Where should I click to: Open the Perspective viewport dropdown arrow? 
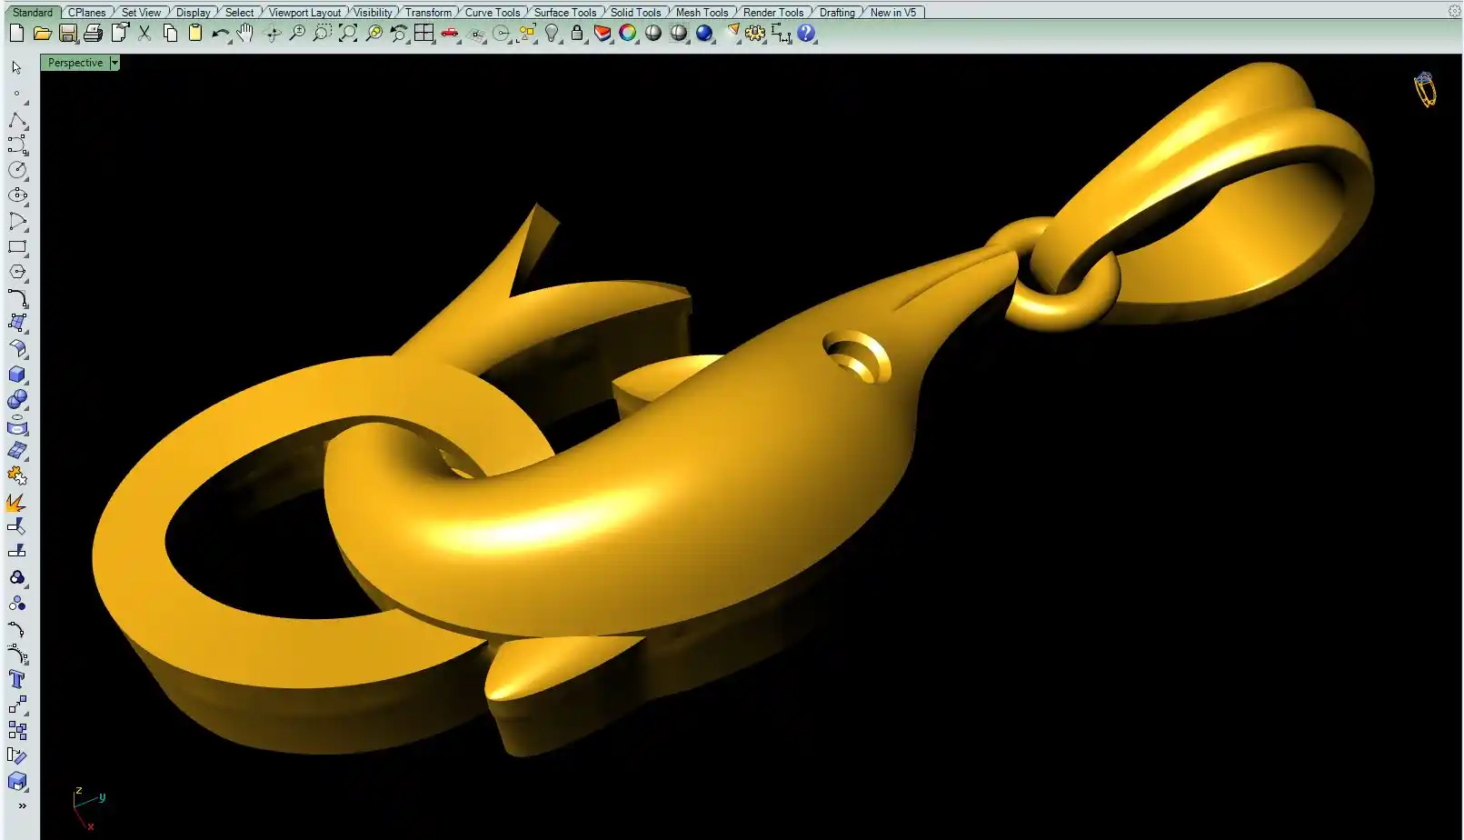click(115, 63)
